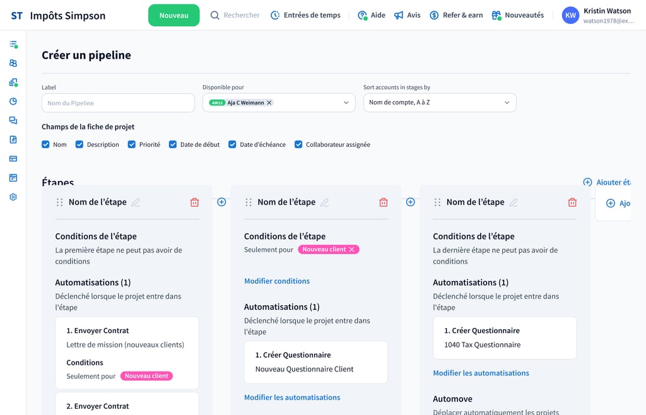Image resolution: width=646 pixels, height=415 pixels.
Task: Click the green Nouveau button
Action: pos(173,15)
